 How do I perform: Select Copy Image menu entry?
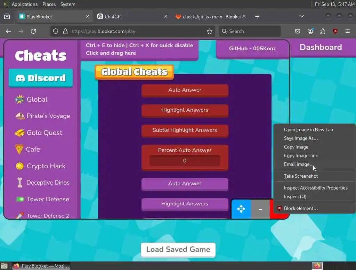click(x=314, y=147)
